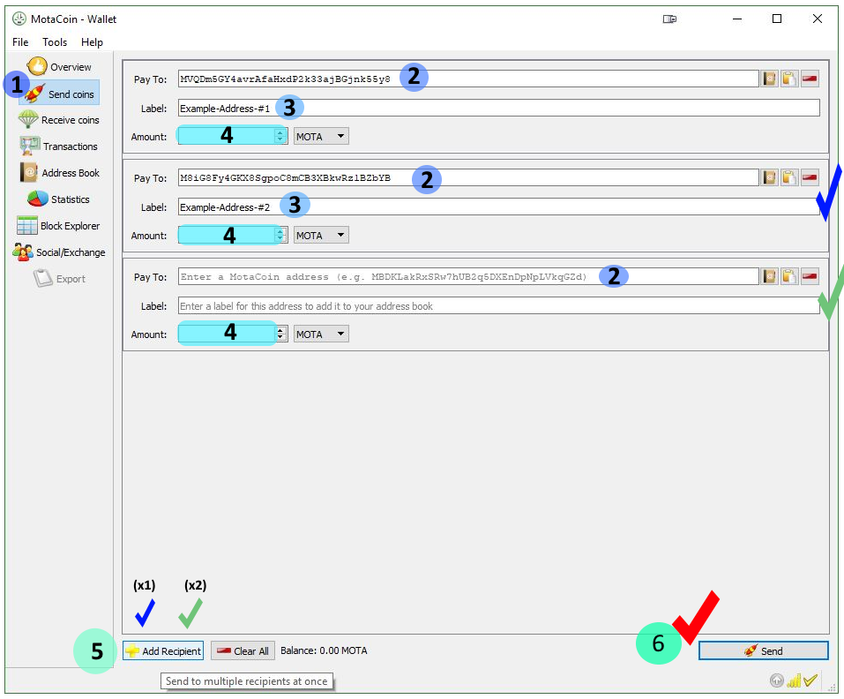Click Label field Example-Address-#2

pos(499,207)
